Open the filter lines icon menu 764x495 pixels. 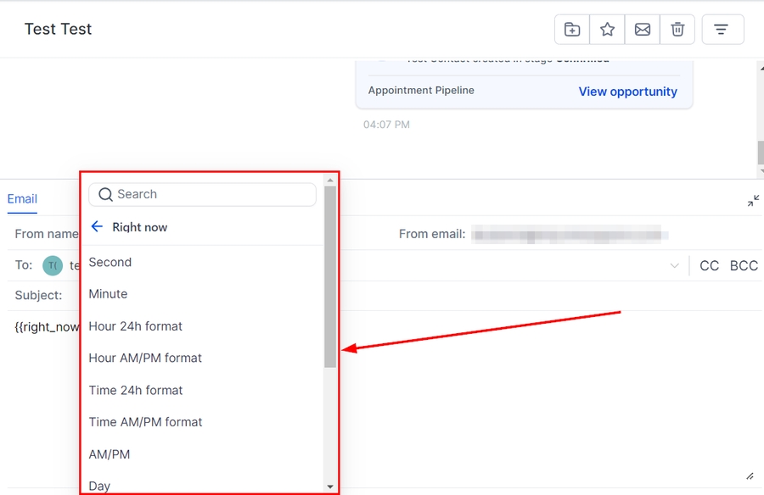[x=721, y=30]
